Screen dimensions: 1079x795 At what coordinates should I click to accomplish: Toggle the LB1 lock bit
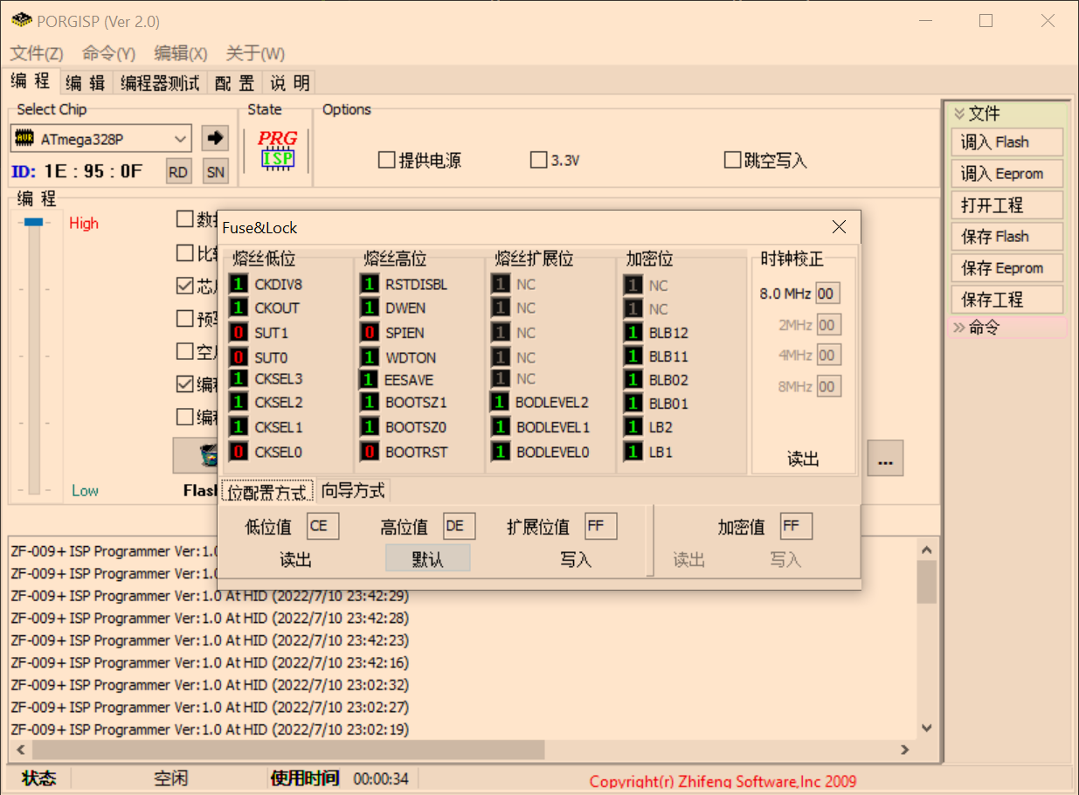[x=633, y=452]
